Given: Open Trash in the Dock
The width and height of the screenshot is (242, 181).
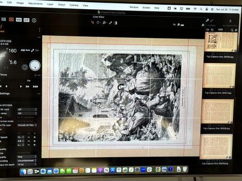Looking at the screenshot, I should (x=185, y=169).
